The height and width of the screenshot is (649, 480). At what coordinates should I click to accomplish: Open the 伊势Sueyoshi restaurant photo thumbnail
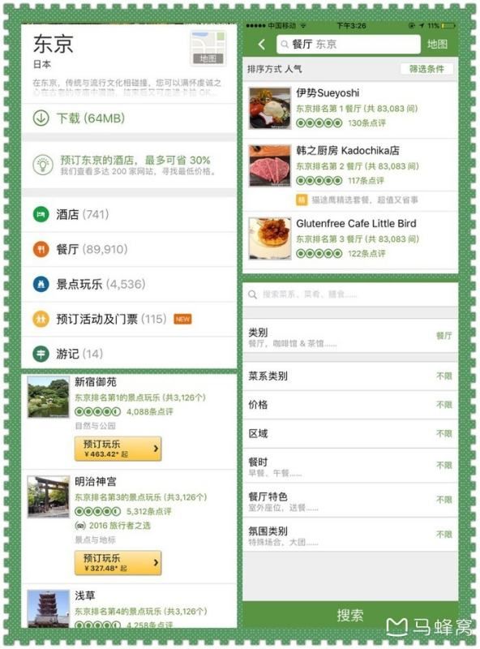270,109
